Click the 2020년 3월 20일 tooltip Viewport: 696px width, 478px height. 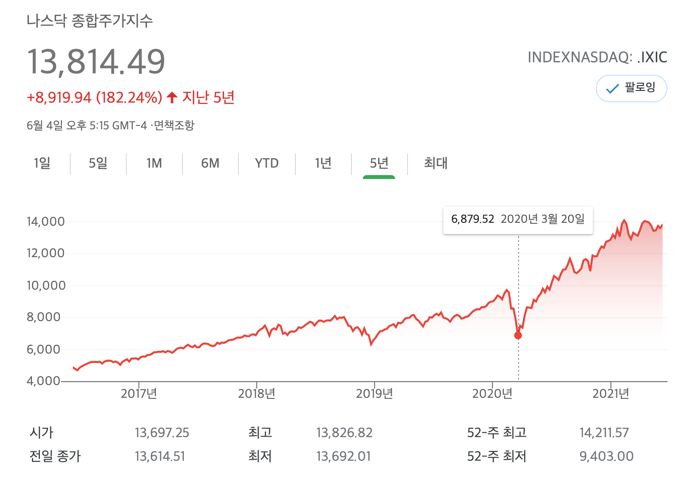click(518, 219)
